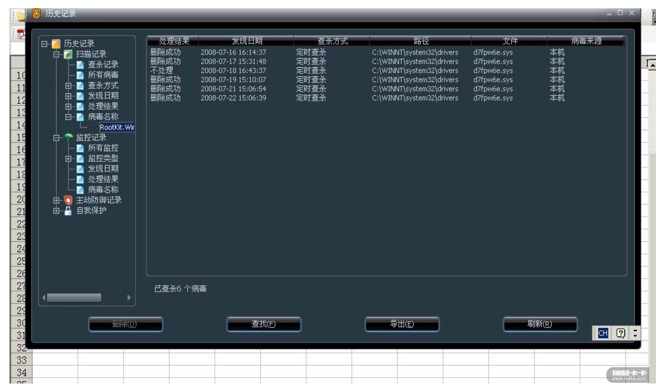The width and height of the screenshot is (656, 387).
Task: Click the language bar options arrows
Action: 635,333
